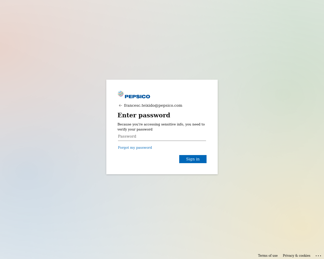Select the francesc.teixido@pepsico.com account text
The height and width of the screenshot is (259, 324).
coord(153,105)
